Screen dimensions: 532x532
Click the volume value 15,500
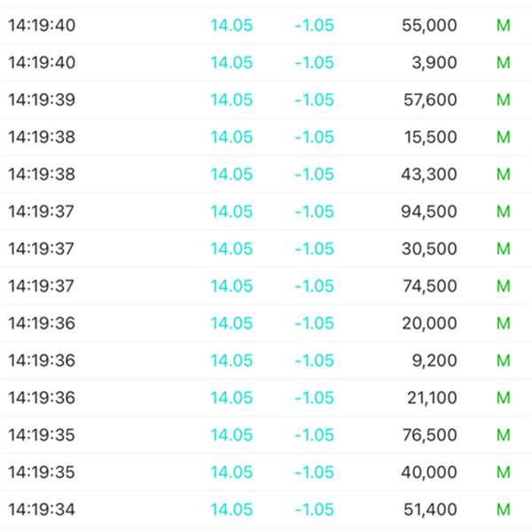click(429, 137)
